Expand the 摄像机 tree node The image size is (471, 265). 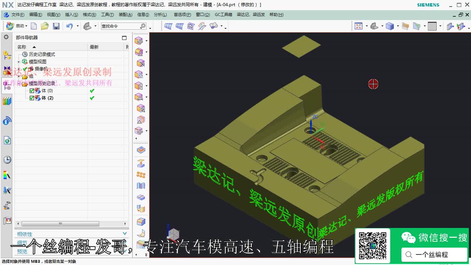coord(19,69)
